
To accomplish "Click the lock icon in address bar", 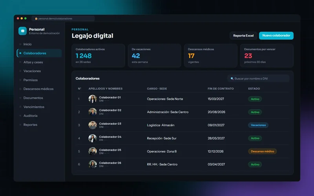I will pyautogui.click(x=36, y=18).
